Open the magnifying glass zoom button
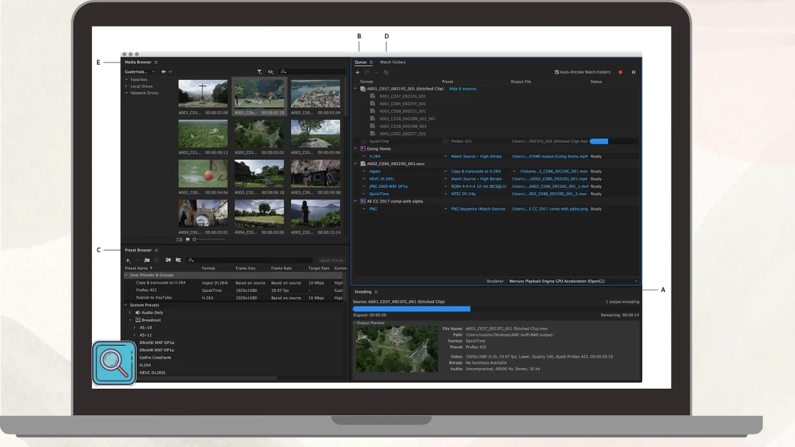The height and width of the screenshot is (447, 795). [x=114, y=363]
